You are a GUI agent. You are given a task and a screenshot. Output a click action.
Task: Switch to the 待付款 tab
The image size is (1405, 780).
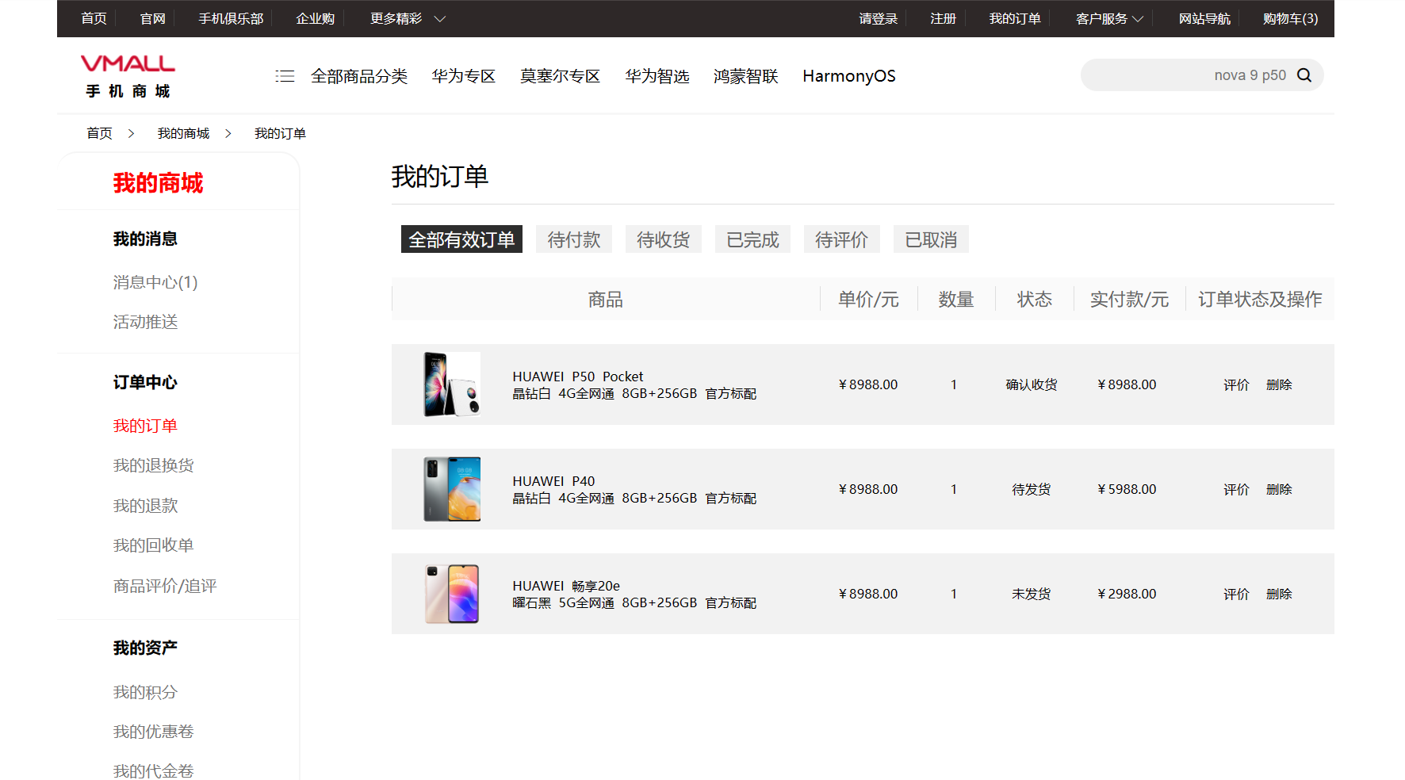574,239
